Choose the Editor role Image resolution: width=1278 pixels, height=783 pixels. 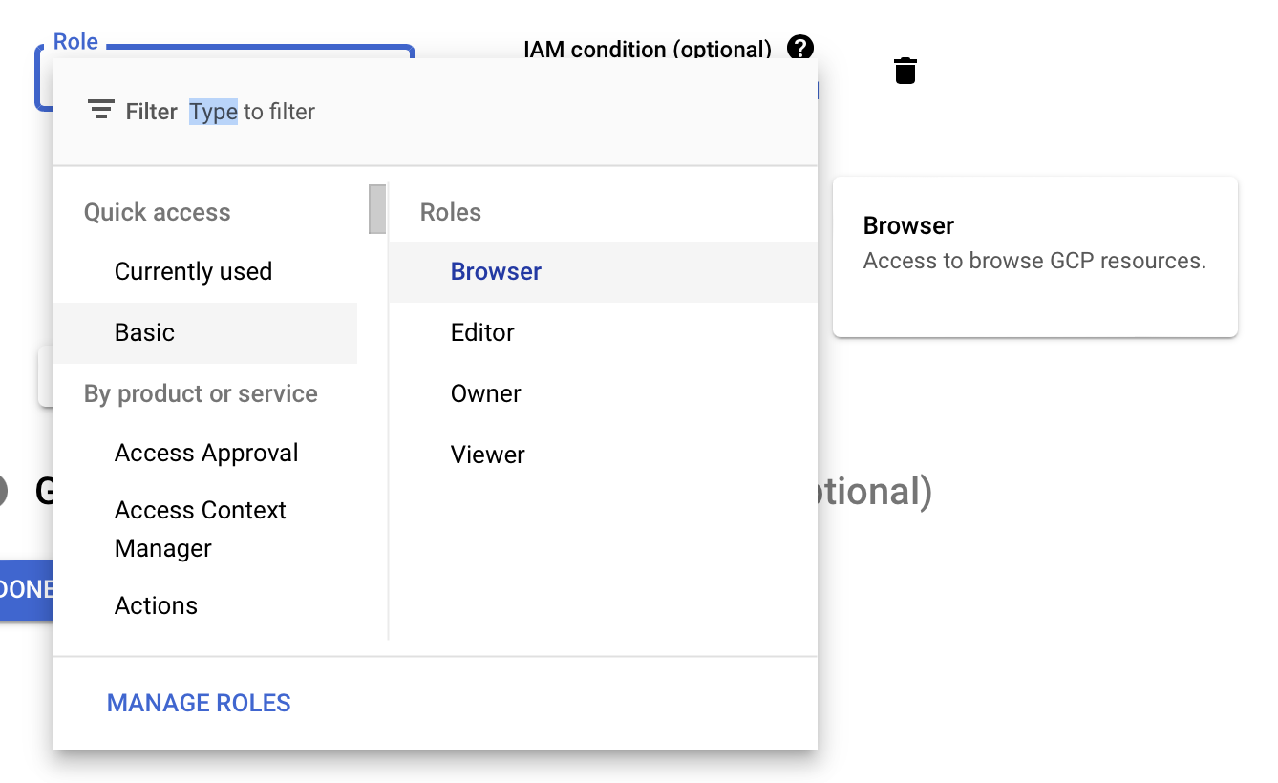coord(603,333)
